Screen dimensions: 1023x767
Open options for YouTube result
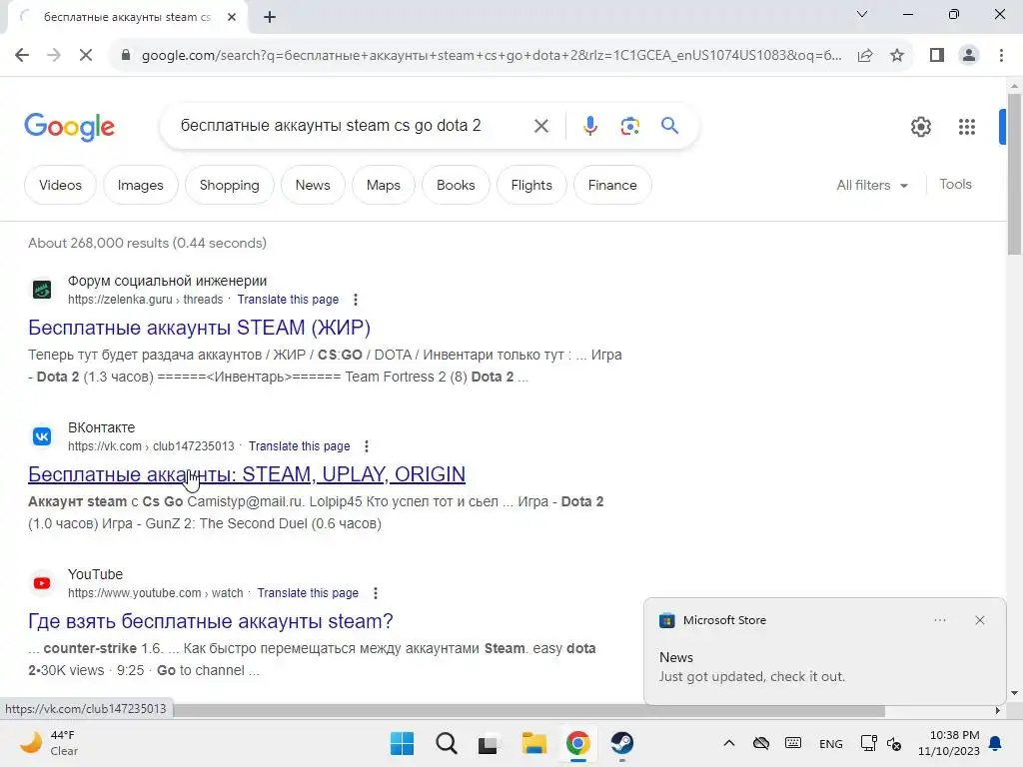[x=375, y=593]
